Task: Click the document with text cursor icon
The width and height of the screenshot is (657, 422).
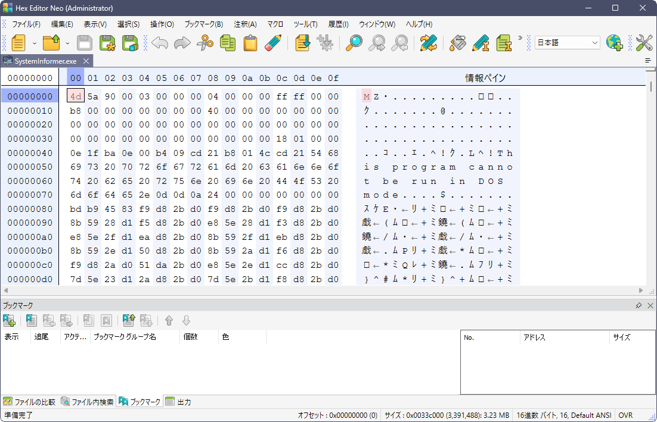Action: click(x=504, y=43)
